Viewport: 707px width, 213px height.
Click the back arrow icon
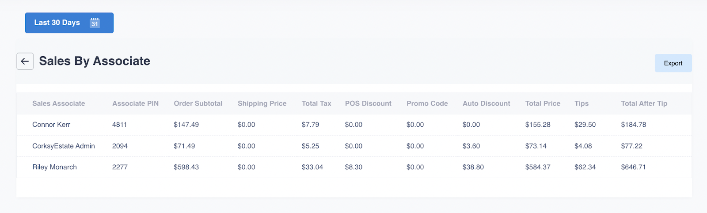pos(25,61)
